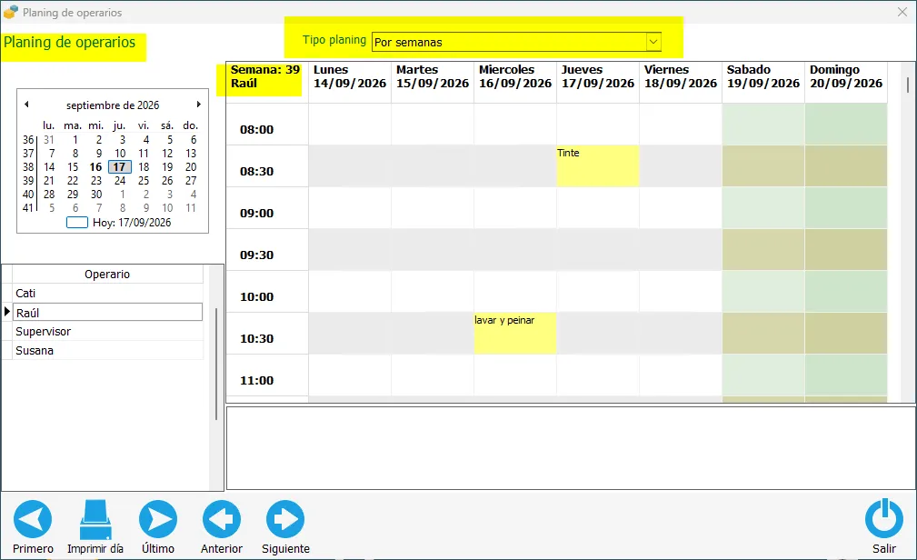Screen dimensions: 917x560
Task: Click the septiembre de 2026 month title
Action: click(x=113, y=105)
